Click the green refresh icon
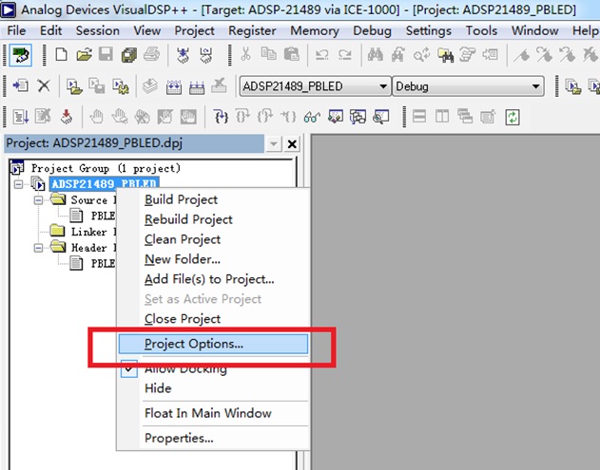The height and width of the screenshot is (470, 600). click(x=512, y=117)
